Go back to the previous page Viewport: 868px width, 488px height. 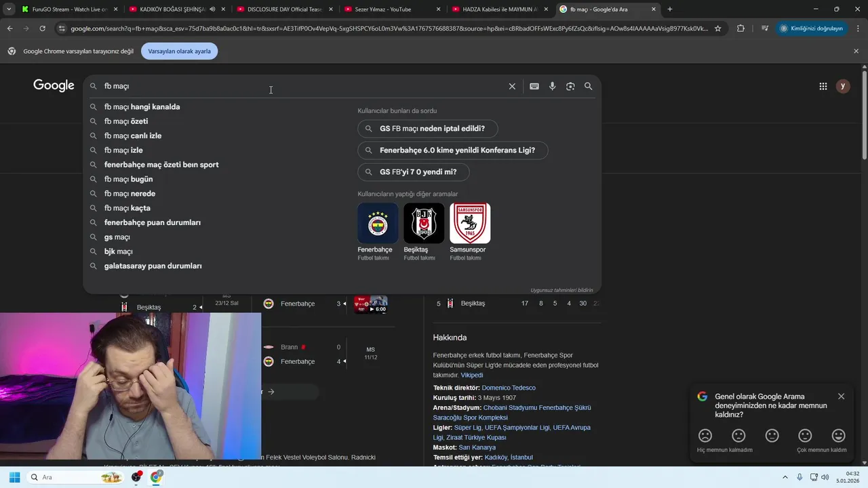pos(9,28)
